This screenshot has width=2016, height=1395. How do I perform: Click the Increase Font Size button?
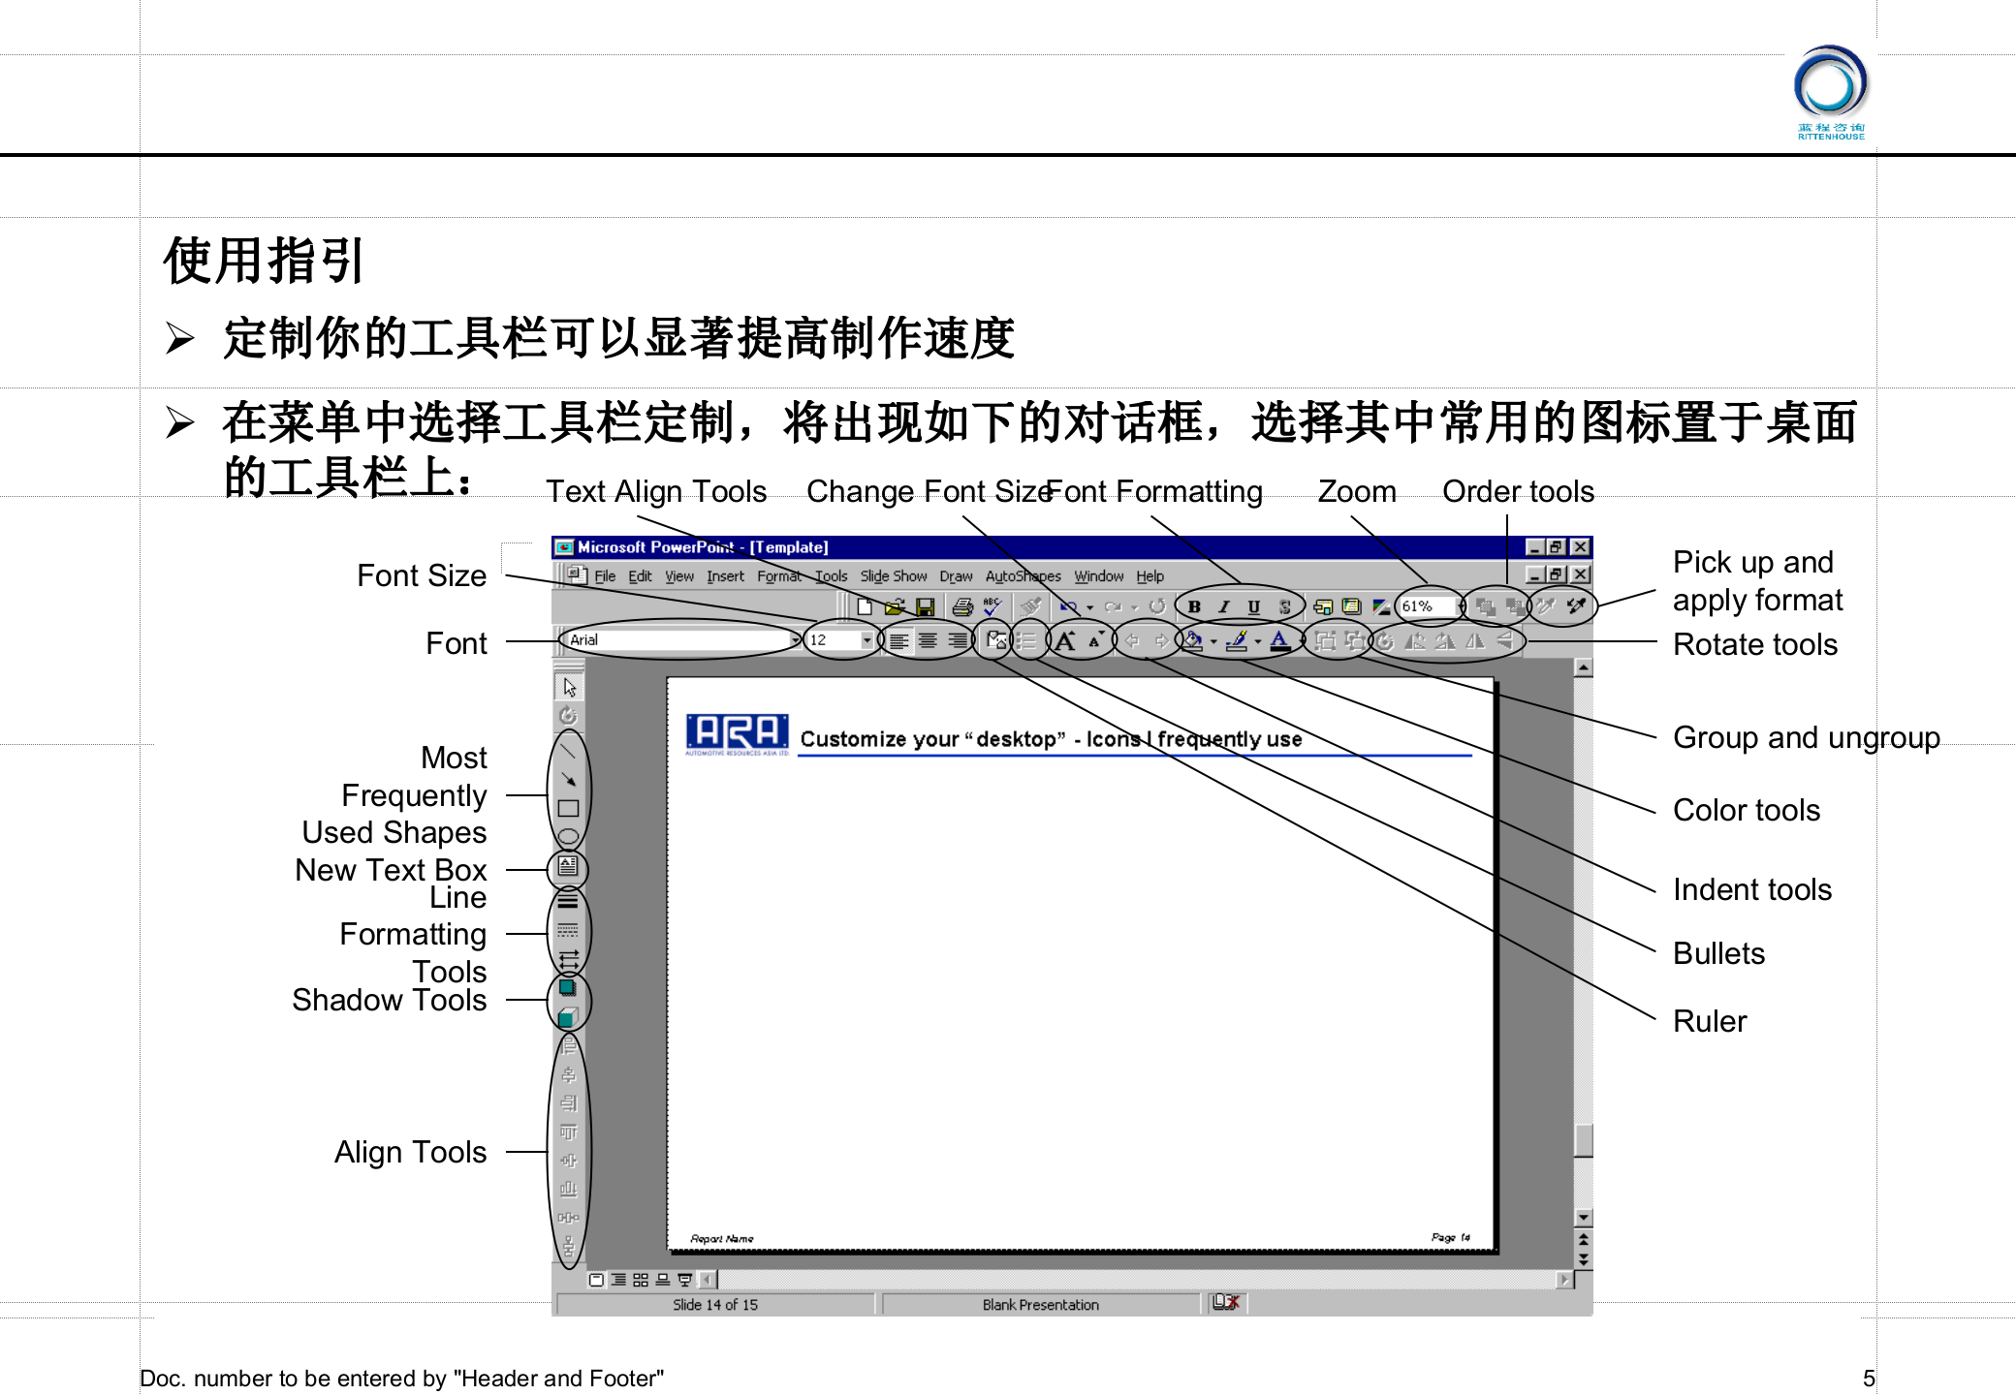point(1065,640)
